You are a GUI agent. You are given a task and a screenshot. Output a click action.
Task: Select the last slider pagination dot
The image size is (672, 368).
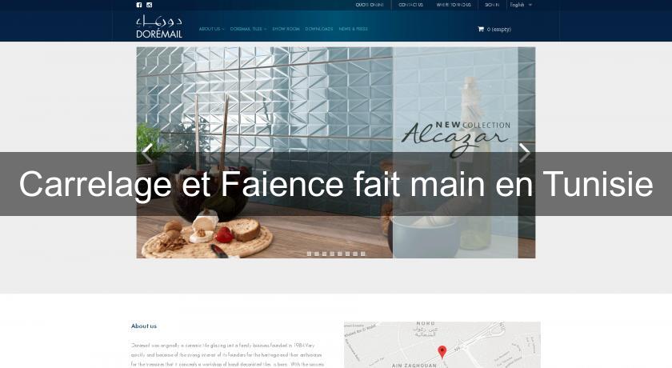pos(363,254)
